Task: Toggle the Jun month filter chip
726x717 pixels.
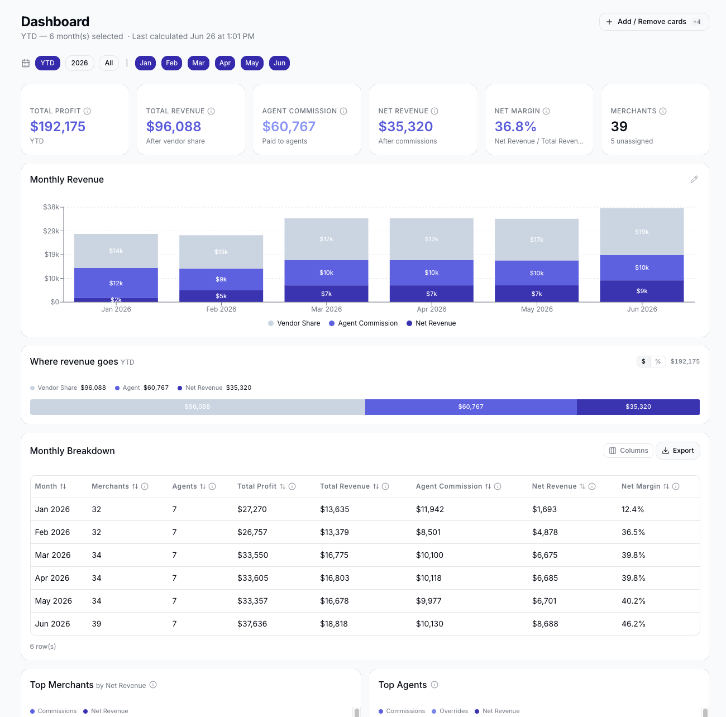Action: tap(280, 63)
